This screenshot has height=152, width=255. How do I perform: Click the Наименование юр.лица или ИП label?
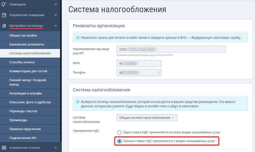(x=91, y=51)
